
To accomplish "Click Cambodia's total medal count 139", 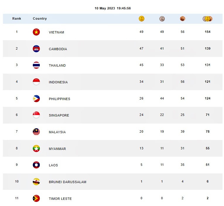I will click(x=208, y=48).
